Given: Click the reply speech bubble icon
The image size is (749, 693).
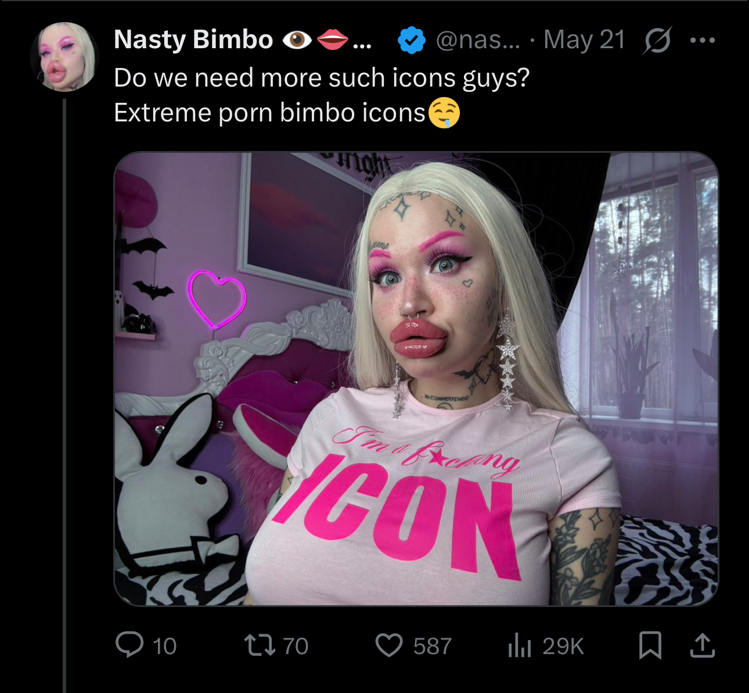Looking at the screenshot, I should (x=129, y=645).
